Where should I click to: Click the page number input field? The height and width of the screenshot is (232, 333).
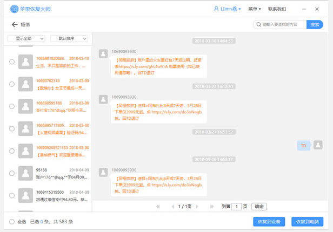point(236,207)
